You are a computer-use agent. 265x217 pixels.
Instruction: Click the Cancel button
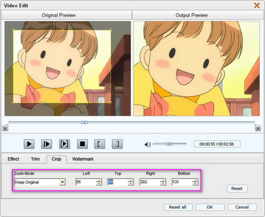(242, 207)
